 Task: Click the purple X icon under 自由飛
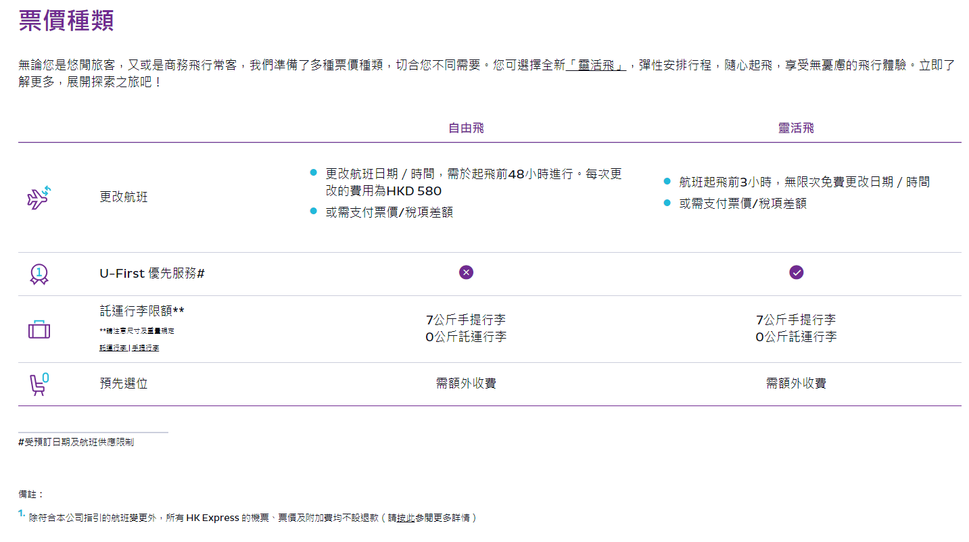pyautogui.click(x=466, y=272)
